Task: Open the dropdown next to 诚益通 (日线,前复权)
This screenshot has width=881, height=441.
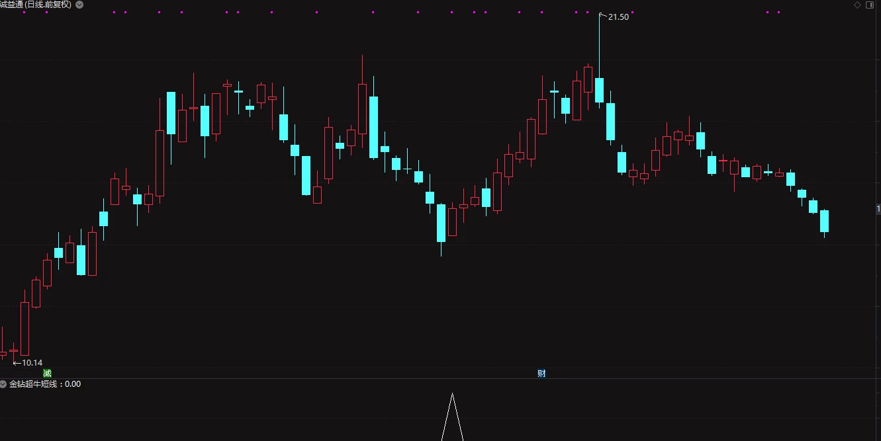Action: (79, 5)
